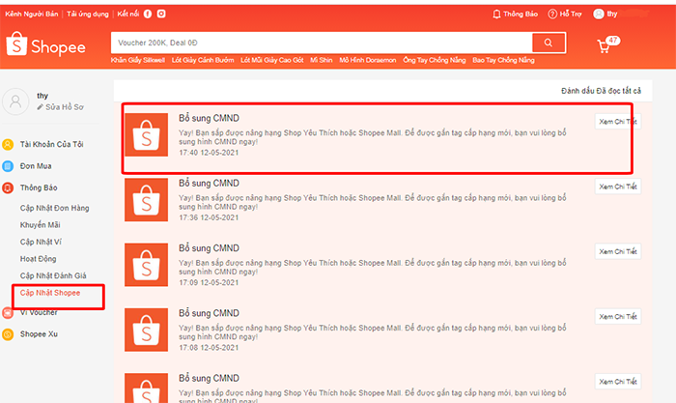The height and width of the screenshot is (403, 676).
Task: Click suggested search Bao Tay Chống Nắng
Action: pyautogui.click(x=503, y=60)
